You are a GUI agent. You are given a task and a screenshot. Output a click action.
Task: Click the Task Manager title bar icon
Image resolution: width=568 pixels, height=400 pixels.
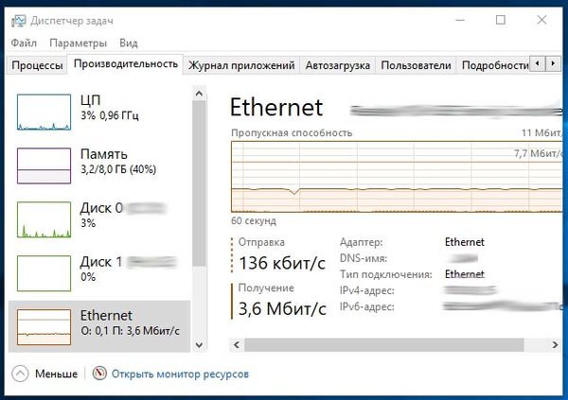[18, 21]
